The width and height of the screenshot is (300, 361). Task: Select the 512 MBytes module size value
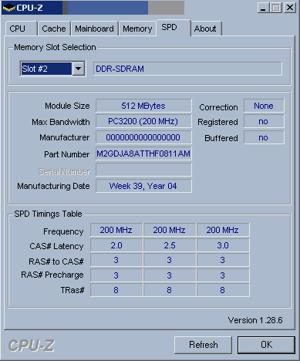click(143, 106)
